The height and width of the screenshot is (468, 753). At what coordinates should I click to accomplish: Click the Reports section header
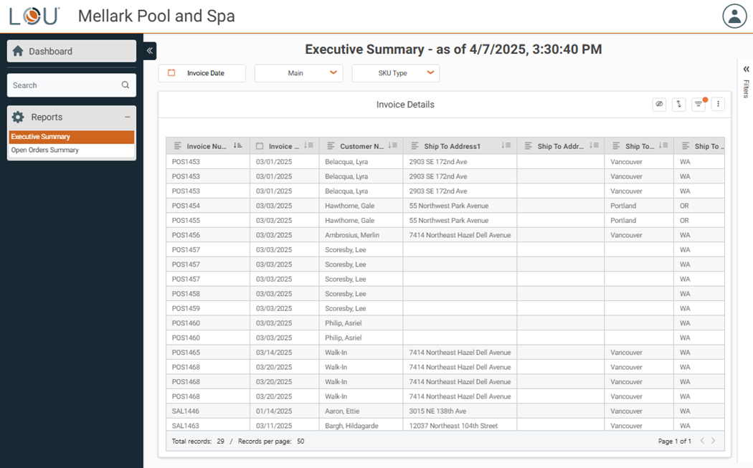tap(72, 117)
